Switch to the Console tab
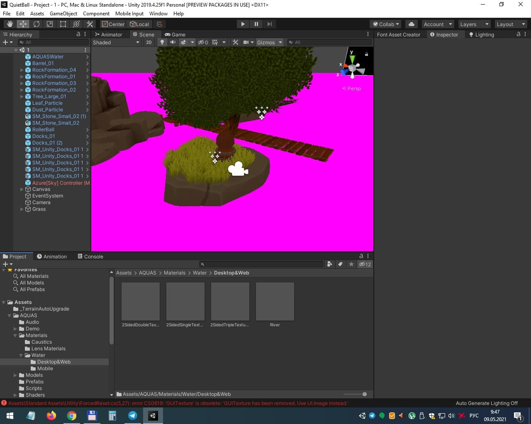This screenshot has width=531, height=424. click(x=90, y=256)
